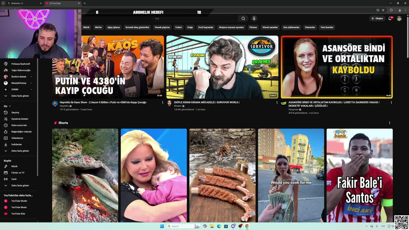409x230 pixels.
Task: Play the Fakir Bale'i Santos short
Action: [359, 175]
